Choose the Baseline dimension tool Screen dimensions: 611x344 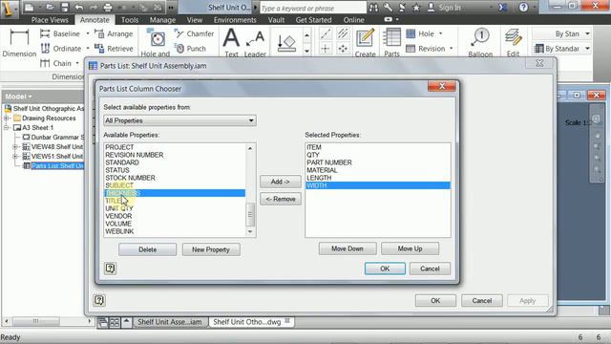60,34
